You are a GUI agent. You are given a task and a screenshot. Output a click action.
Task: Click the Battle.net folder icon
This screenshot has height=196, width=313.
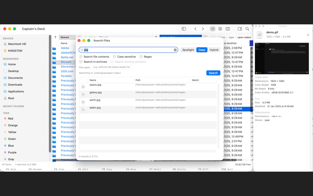coord(54,58)
